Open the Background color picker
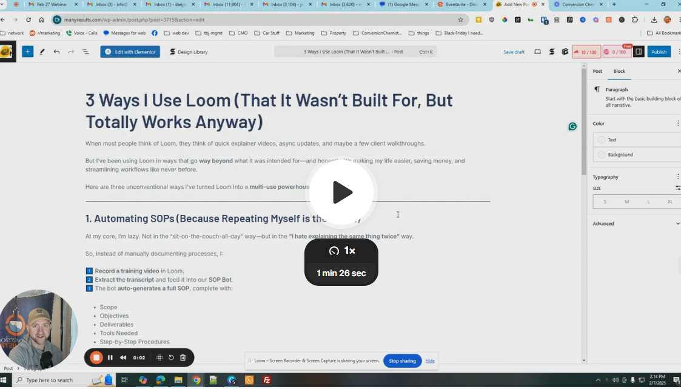This screenshot has height=389, width=681. tap(636, 154)
